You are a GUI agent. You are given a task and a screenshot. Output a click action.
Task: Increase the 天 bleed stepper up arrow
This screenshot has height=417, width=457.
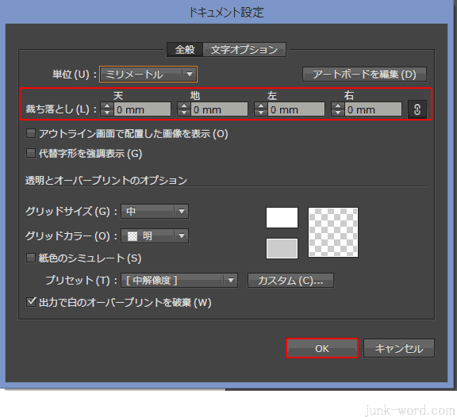click(107, 106)
